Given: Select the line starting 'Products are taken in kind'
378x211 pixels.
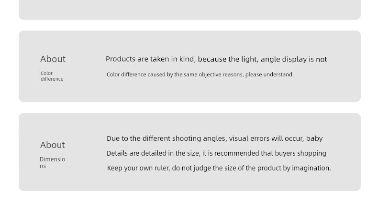Looking at the screenshot, I should [x=216, y=59].
